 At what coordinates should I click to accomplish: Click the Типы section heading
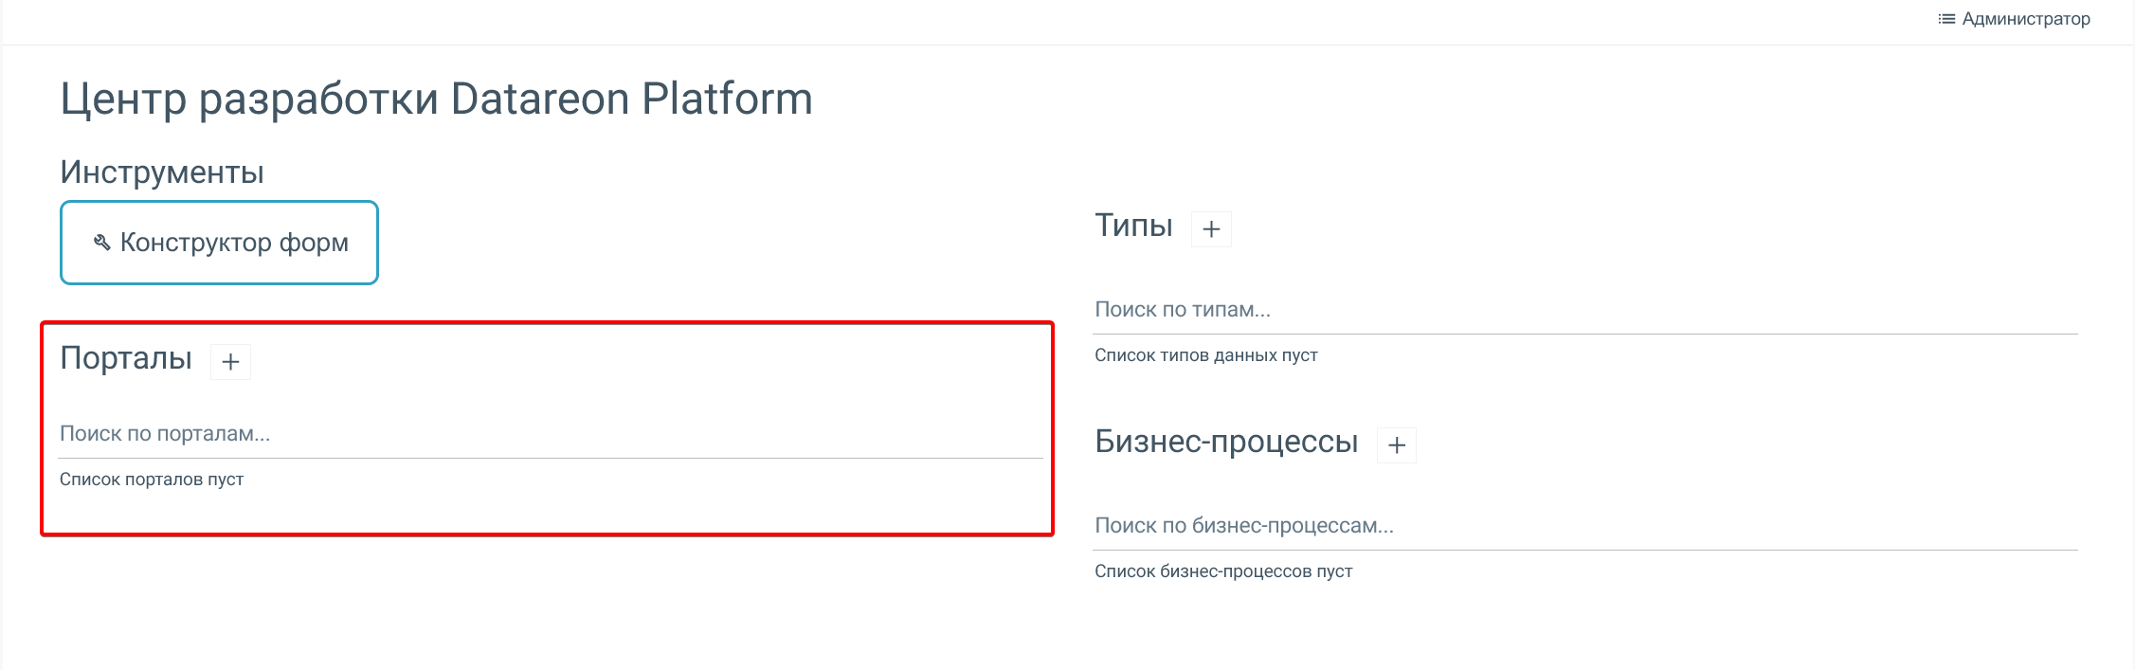[1133, 226]
